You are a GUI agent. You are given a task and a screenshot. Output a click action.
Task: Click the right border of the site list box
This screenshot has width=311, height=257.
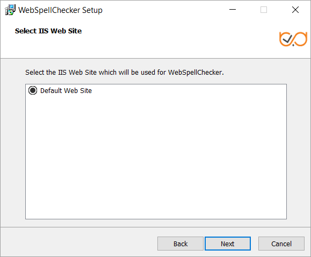point(286,152)
